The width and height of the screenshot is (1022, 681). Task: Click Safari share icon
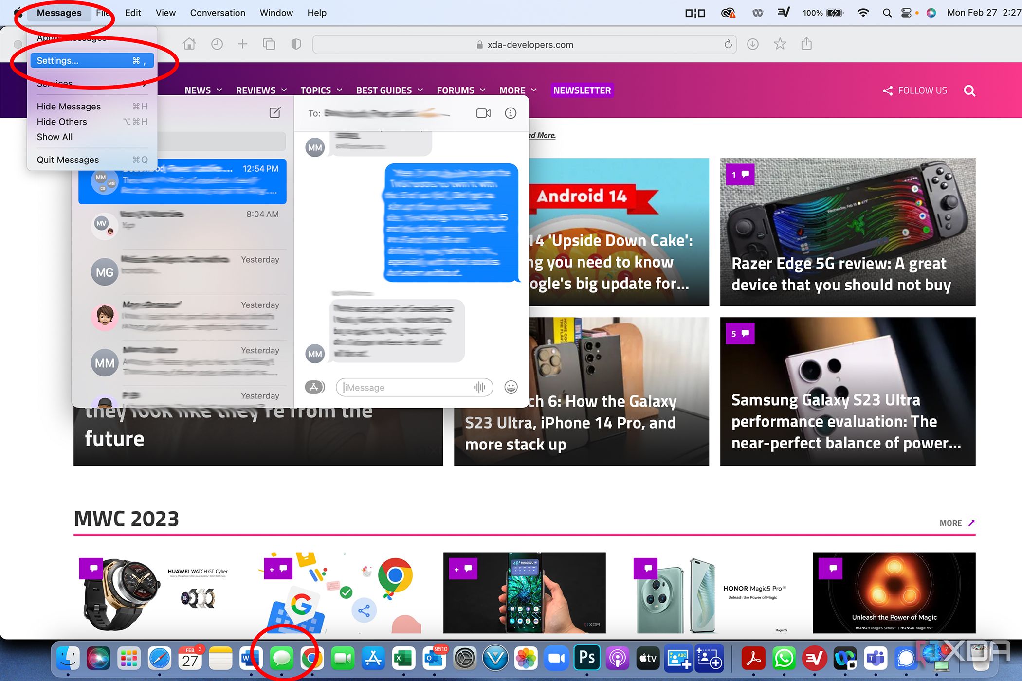806,44
